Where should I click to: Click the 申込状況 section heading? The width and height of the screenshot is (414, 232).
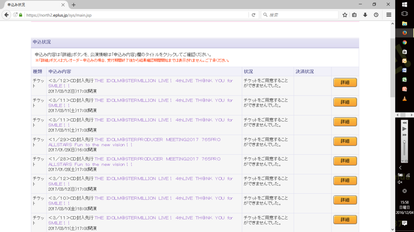(x=42, y=42)
